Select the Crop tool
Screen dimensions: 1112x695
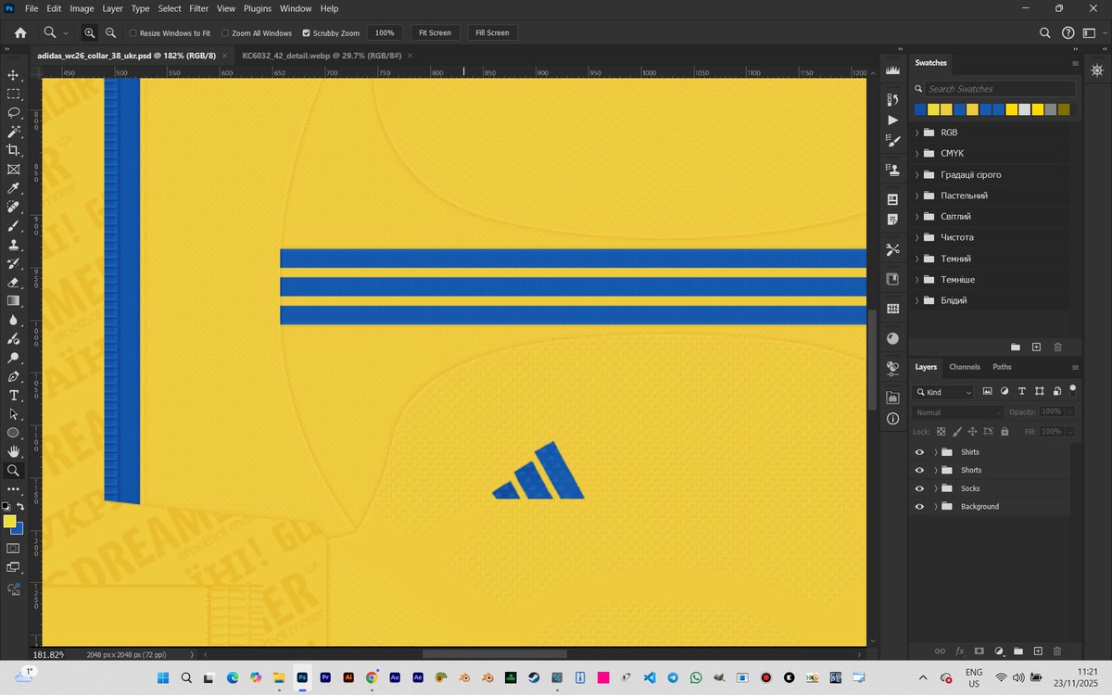pyautogui.click(x=13, y=150)
